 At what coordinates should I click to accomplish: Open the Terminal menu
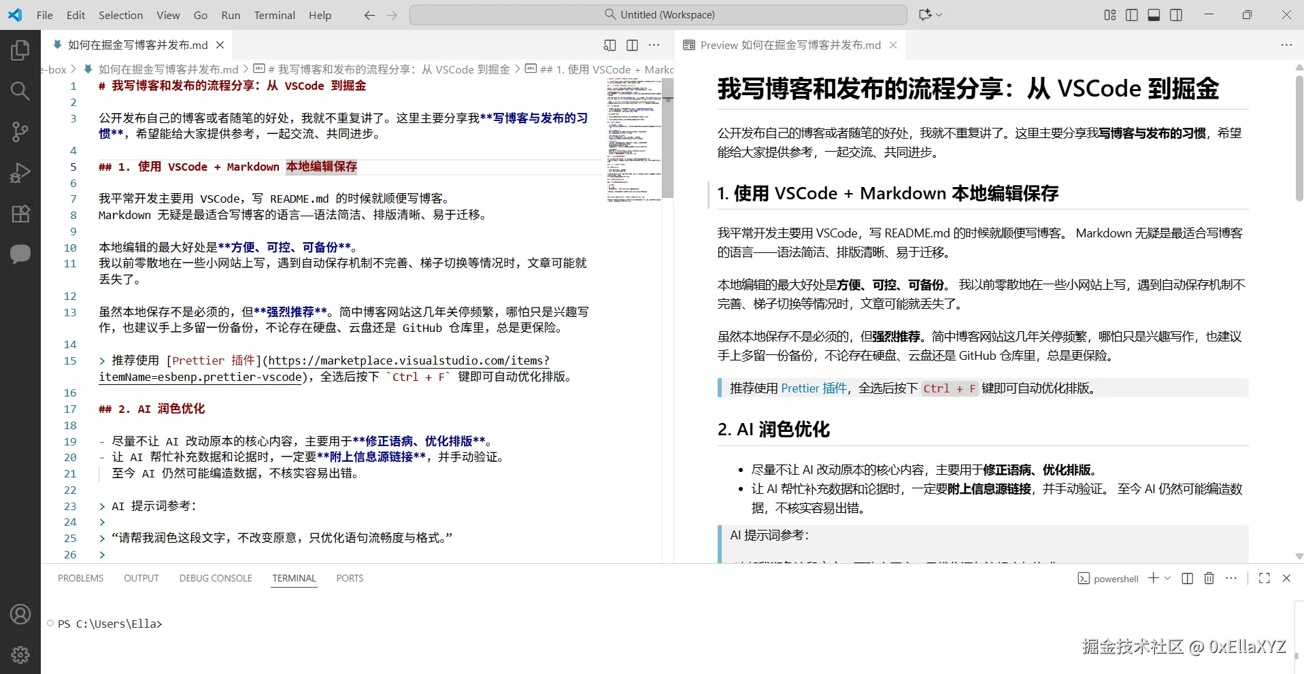[275, 15]
